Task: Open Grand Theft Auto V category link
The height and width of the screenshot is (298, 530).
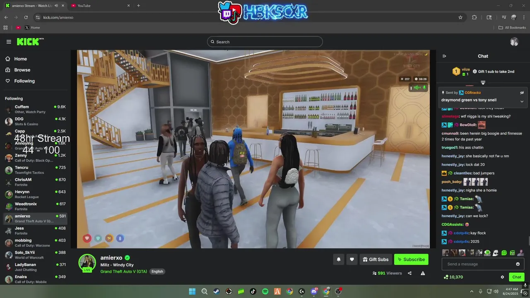Action: [123, 272]
